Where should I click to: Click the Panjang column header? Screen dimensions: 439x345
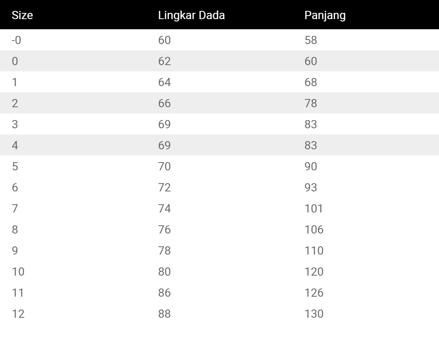point(325,15)
